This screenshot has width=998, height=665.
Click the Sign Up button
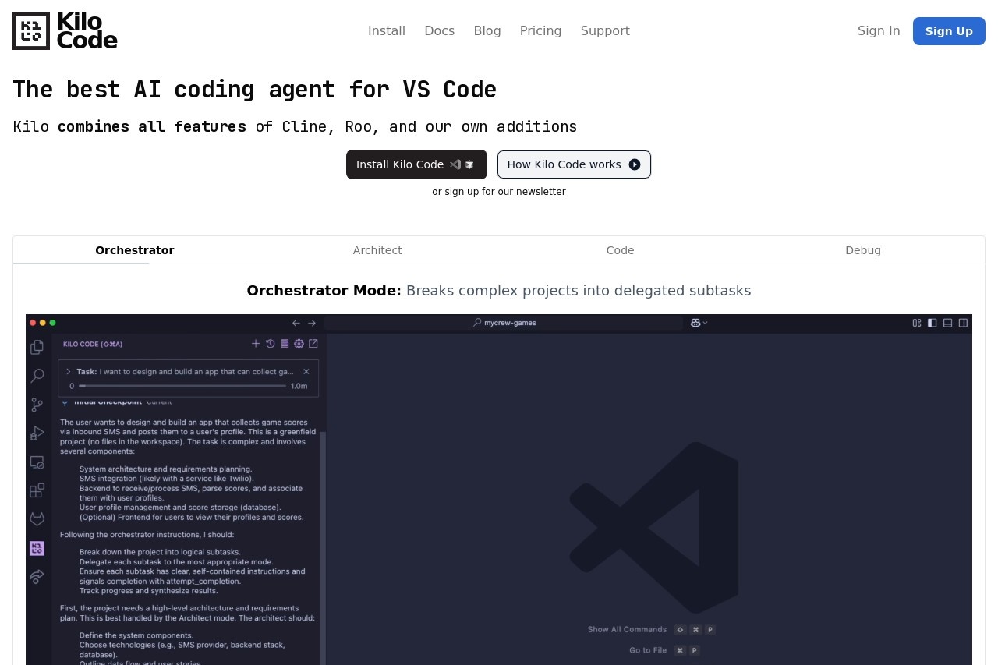tap(949, 31)
